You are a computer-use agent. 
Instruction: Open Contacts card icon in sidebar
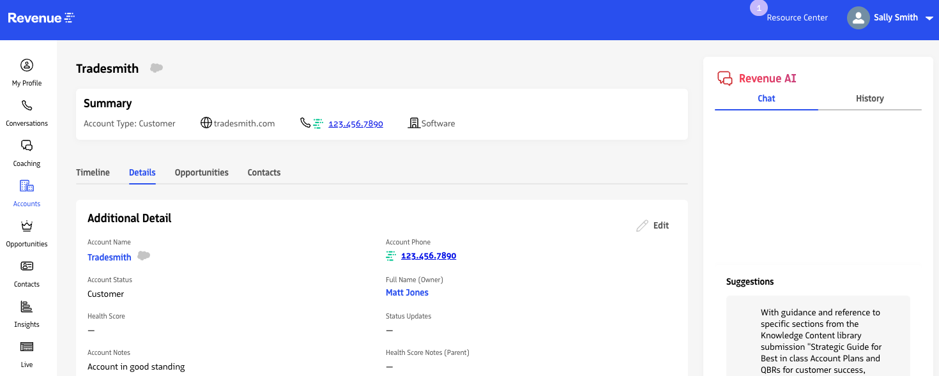(x=27, y=267)
